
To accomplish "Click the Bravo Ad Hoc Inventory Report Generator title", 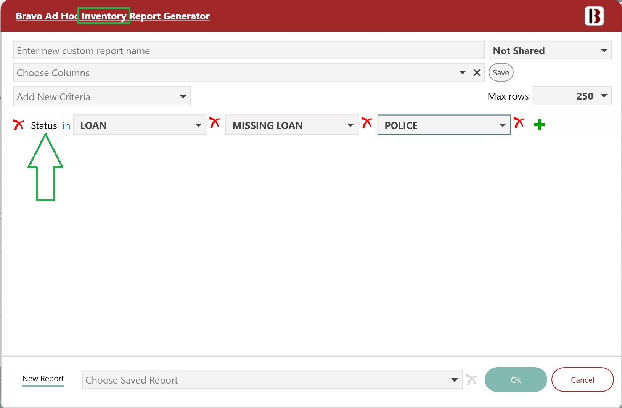I will point(113,16).
